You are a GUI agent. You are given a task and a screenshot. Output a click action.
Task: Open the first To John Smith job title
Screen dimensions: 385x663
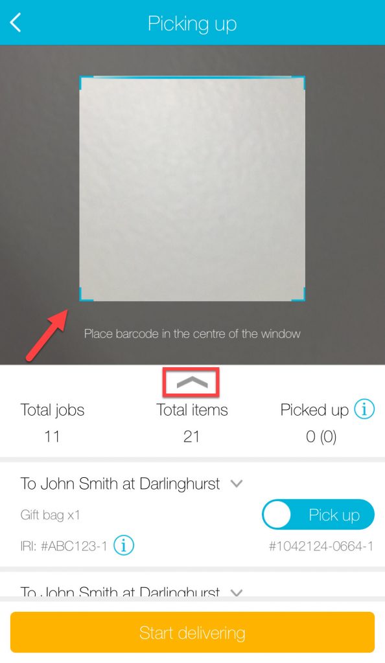(120, 484)
